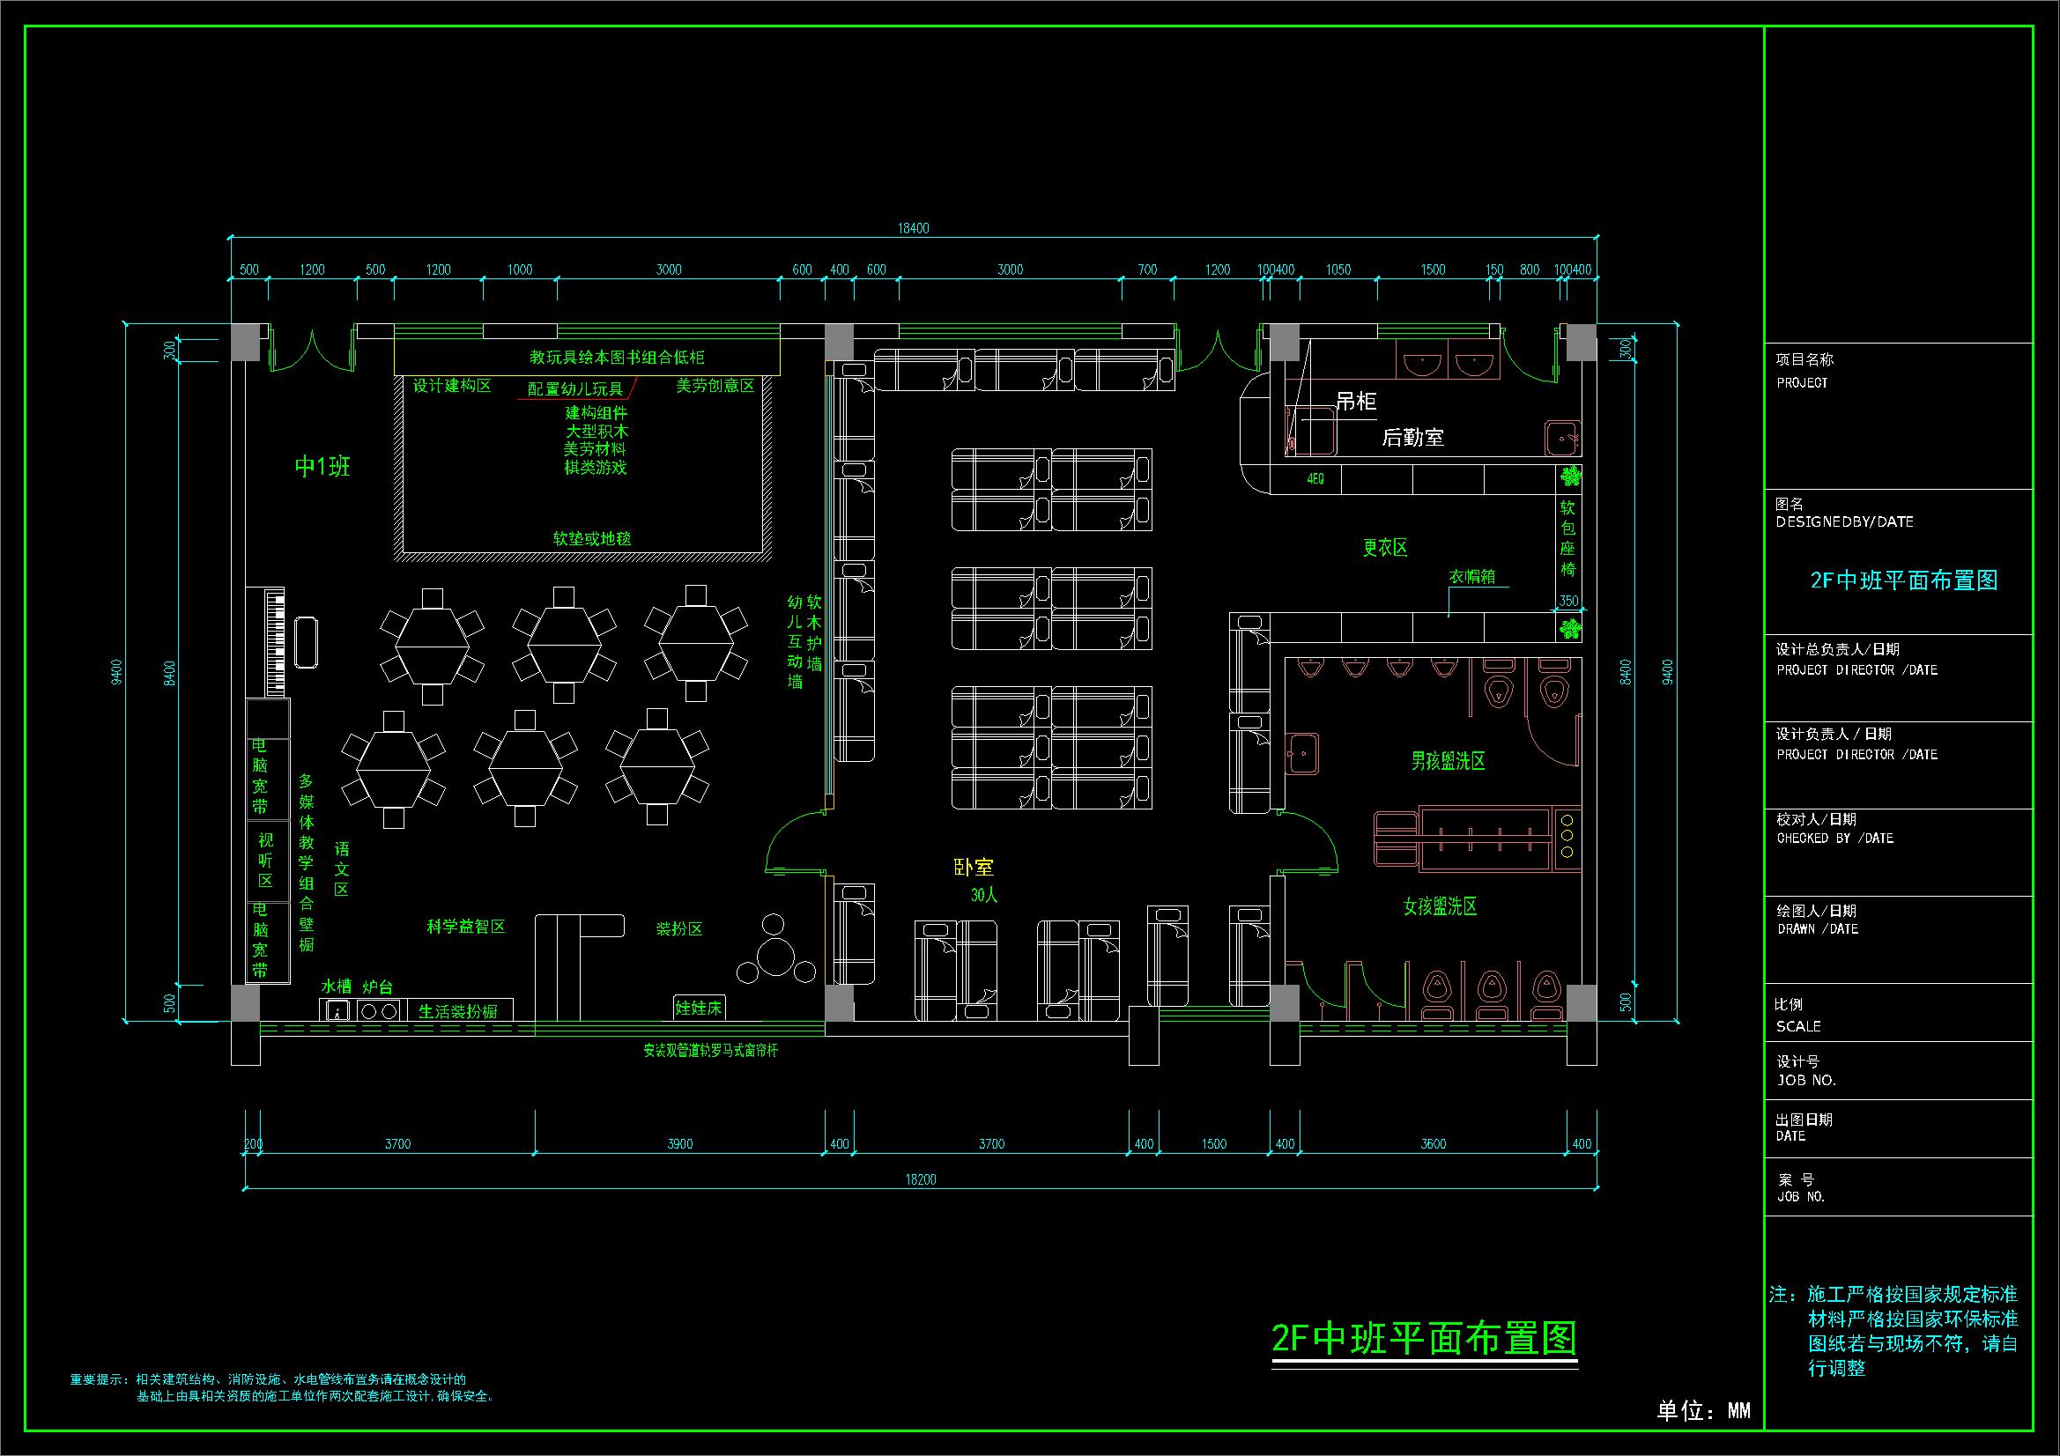Click the 水槽 sink label

point(337,986)
